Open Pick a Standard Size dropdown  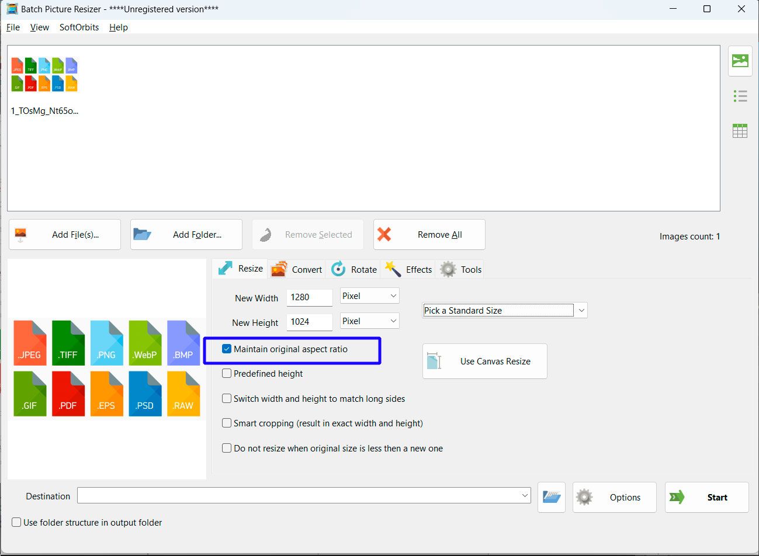[505, 311]
